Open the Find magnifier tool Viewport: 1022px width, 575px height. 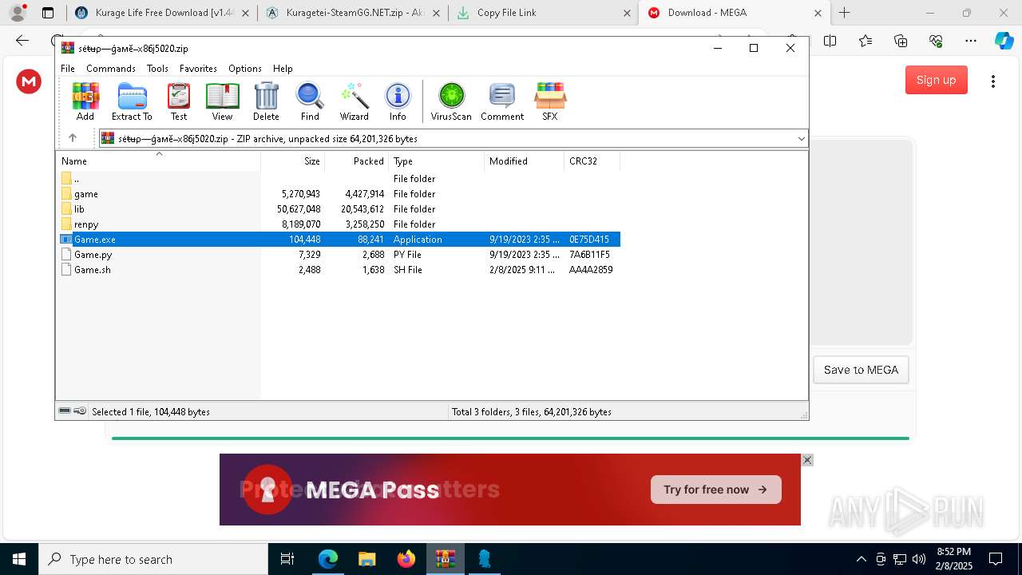310,101
